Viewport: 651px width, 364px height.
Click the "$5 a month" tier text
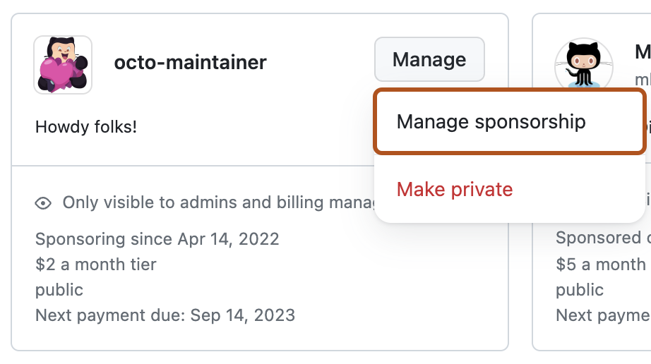[600, 265]
